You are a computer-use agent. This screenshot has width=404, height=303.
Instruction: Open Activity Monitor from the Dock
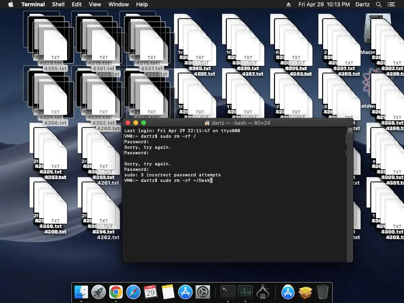tap(245, 292)
